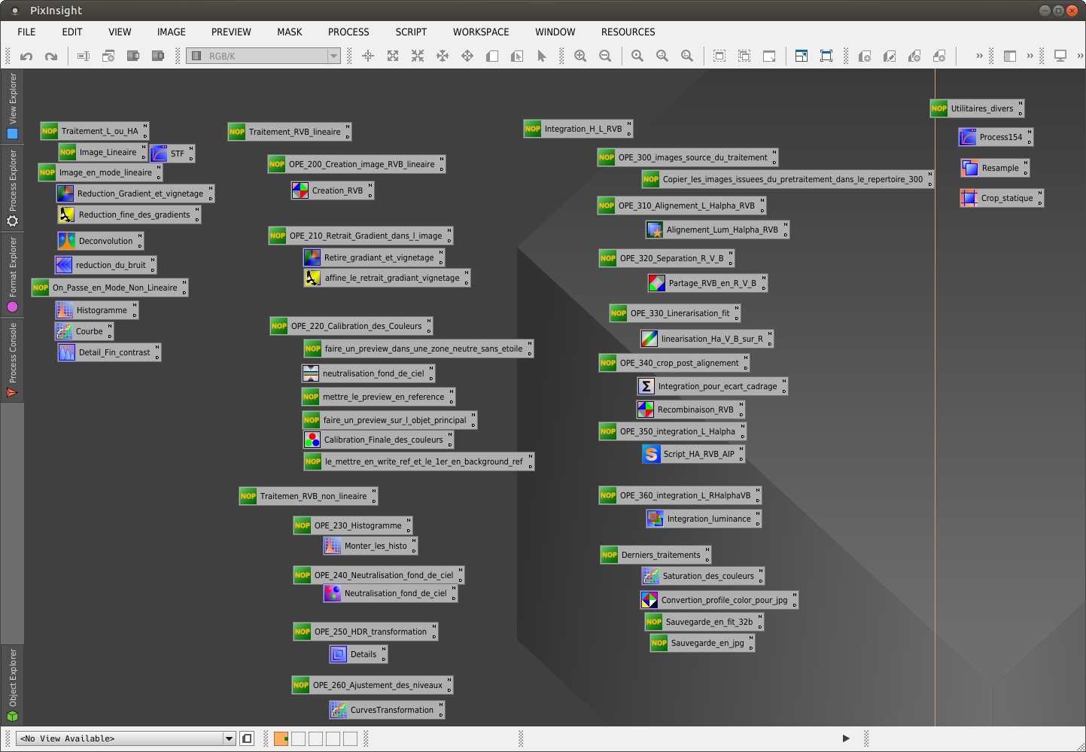The image size is (1086, 752).
Task: Toggle the Process Console side panel
Action: 12,360
